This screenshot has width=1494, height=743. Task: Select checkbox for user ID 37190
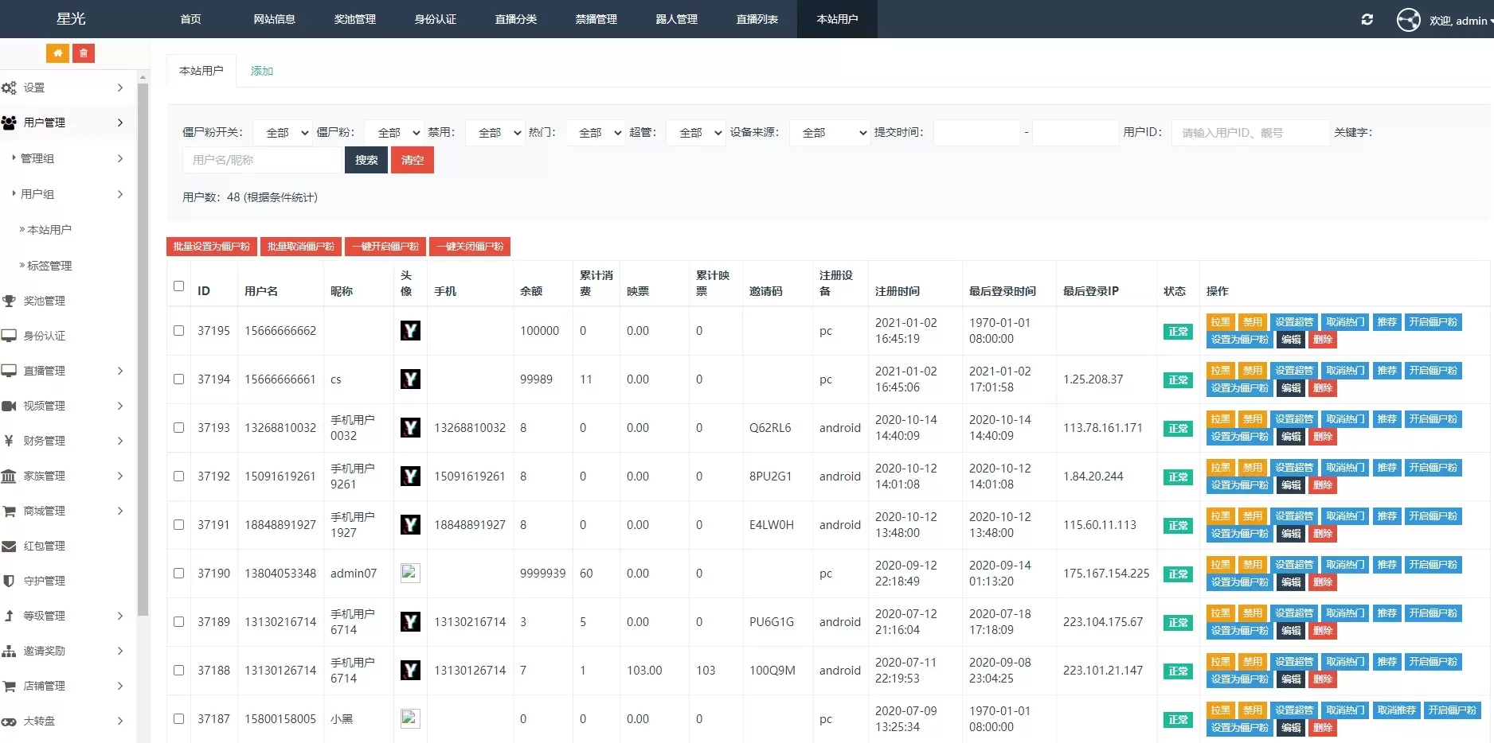(178, 574)
